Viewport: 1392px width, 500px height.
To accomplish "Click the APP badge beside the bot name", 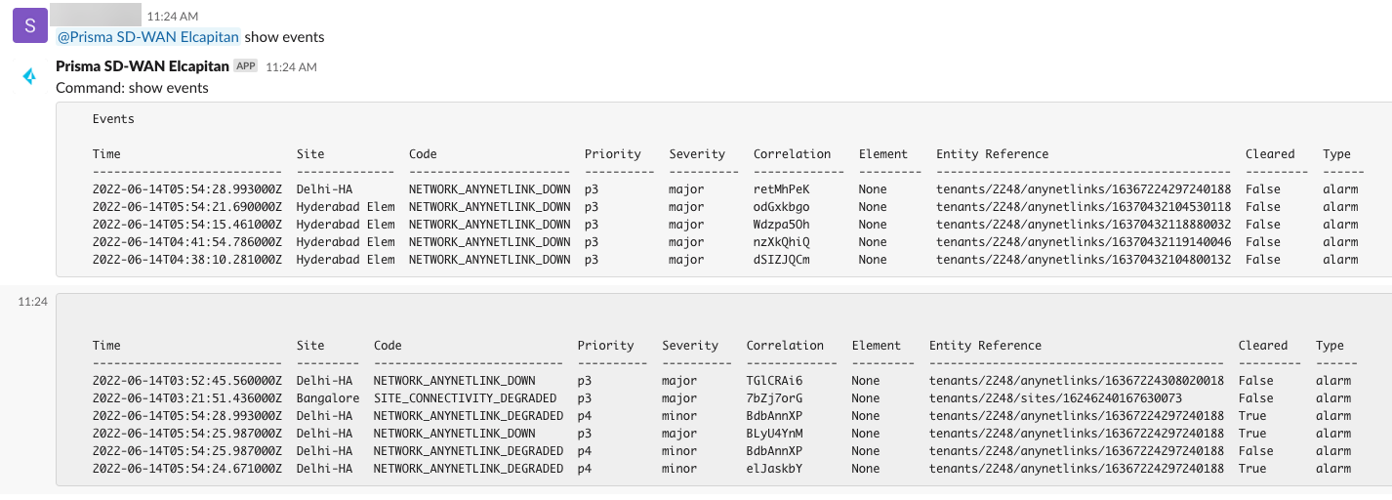I will 245,66.
